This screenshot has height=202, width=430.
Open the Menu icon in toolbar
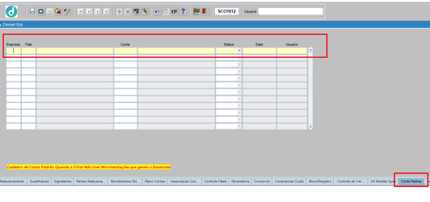197,11
